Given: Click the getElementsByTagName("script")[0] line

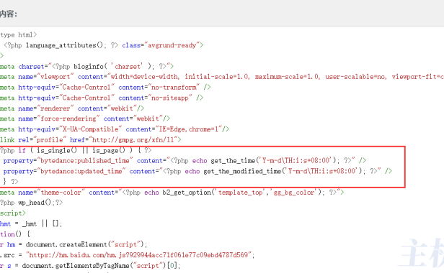Looking at the screenshot, I should tap(90, 266).
